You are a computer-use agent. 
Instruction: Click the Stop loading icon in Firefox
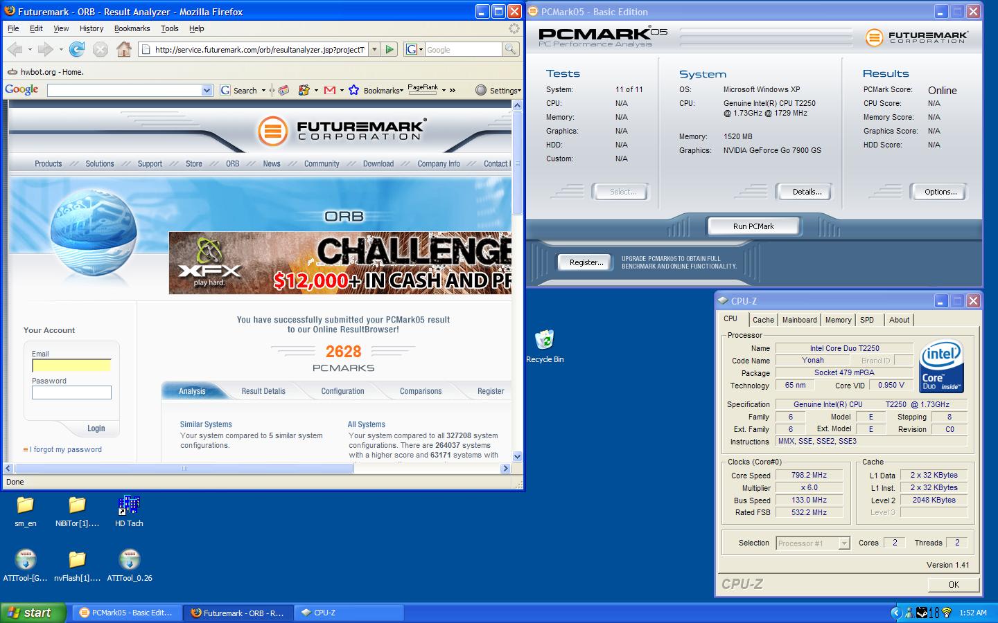(100, 49)
